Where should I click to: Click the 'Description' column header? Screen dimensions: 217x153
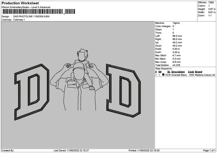178,72
